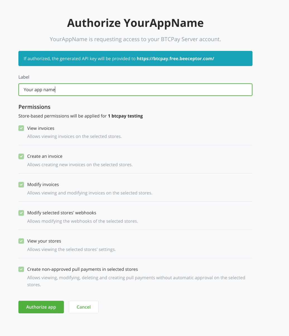
Task: Click the "Authorize YourAppName" page heading
Action: [135, 23]
